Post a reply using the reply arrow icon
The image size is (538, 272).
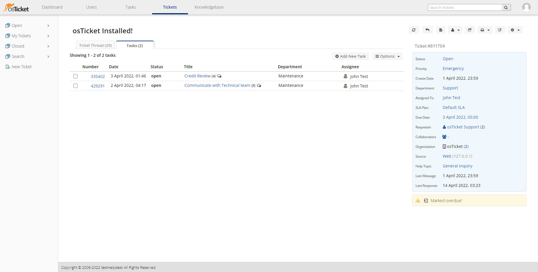(x=427, y=30)
